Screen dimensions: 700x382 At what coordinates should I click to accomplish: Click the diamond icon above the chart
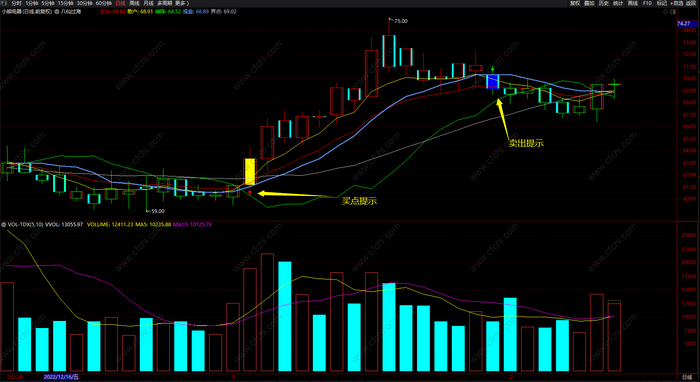pyautogui.click(x=665, y=12)
